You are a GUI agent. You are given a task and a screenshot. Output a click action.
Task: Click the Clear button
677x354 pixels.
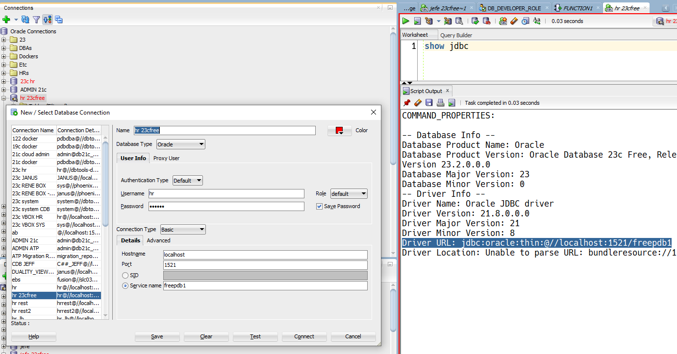click(206, 336)
